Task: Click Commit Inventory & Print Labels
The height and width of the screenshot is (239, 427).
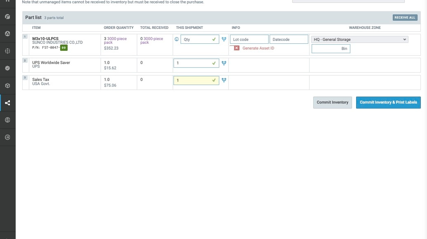Action: [x=388, y=102]
